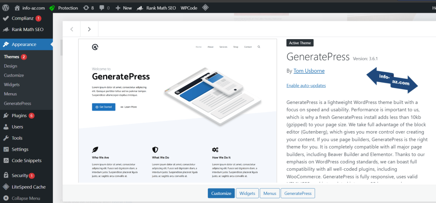Open info-az.com site link in admin bar
The height and width of the screenshot is (203, 436).
(34, 8)
